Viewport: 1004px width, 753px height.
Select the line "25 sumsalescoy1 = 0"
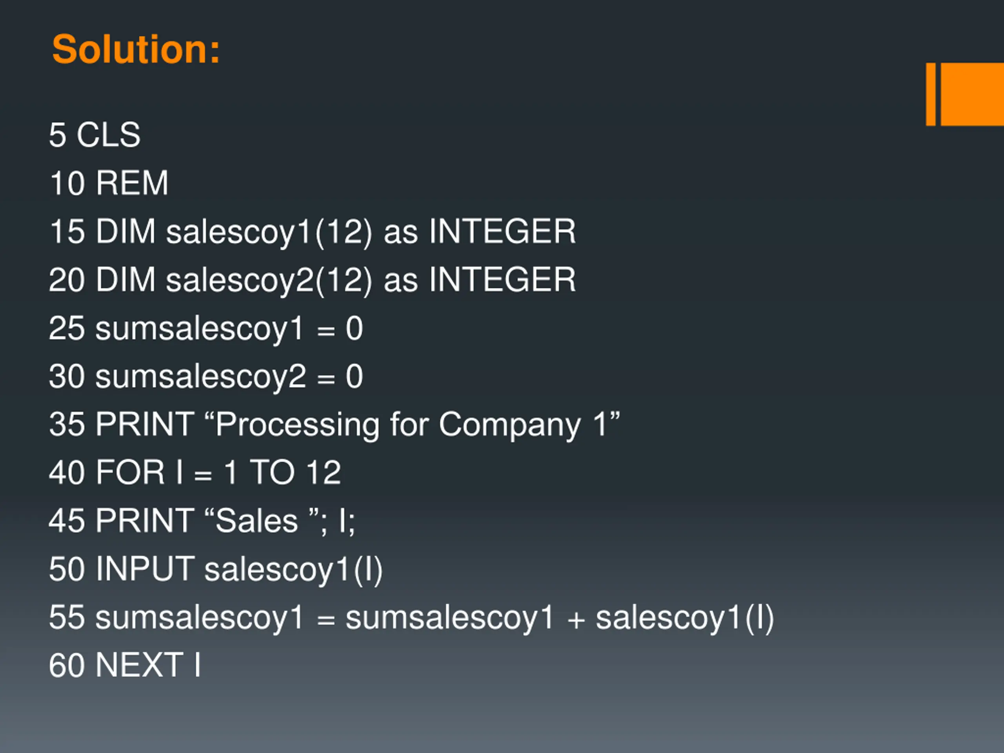(206, 329)
